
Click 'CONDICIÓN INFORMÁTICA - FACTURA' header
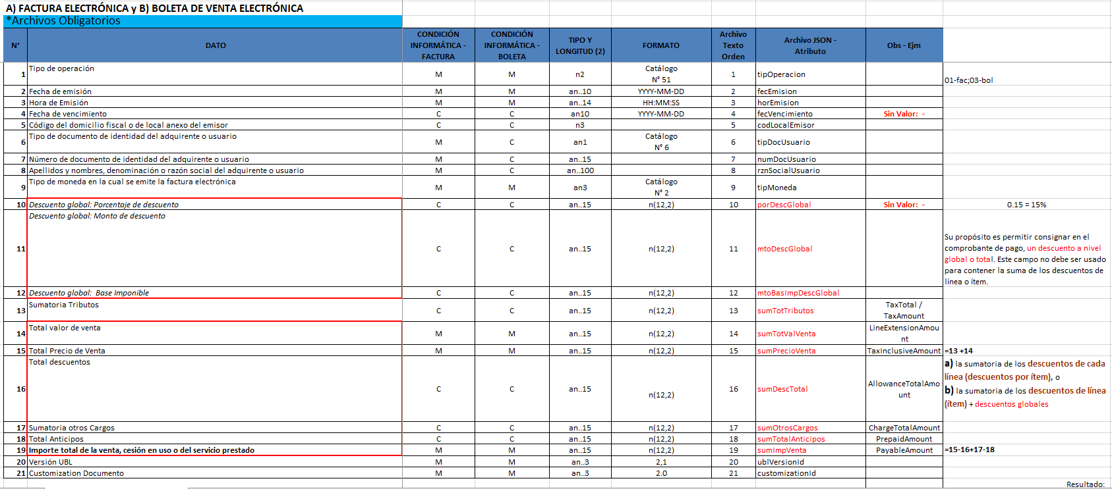(x=438, y=45)
